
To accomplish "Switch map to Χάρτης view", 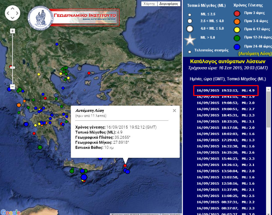I will pos(149,4).
